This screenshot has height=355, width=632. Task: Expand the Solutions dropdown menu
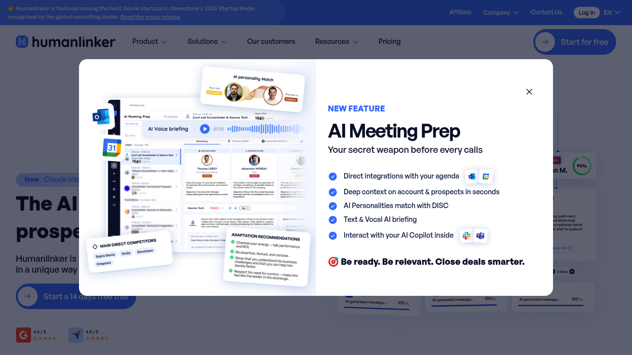(x=207, y=42)
